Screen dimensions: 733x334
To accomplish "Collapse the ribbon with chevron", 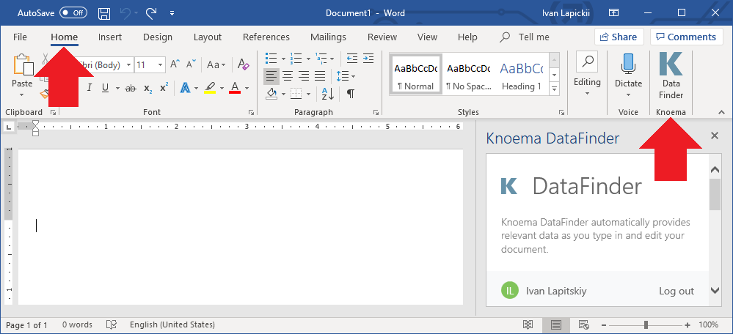I will coord(721,112).
